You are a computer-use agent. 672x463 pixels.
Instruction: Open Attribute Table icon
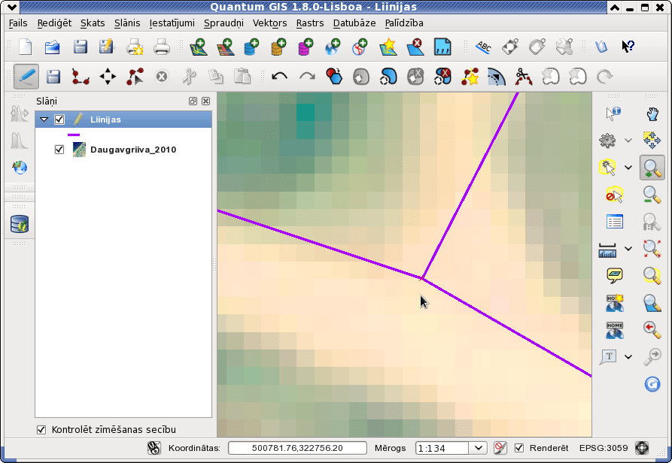(615, 222)
